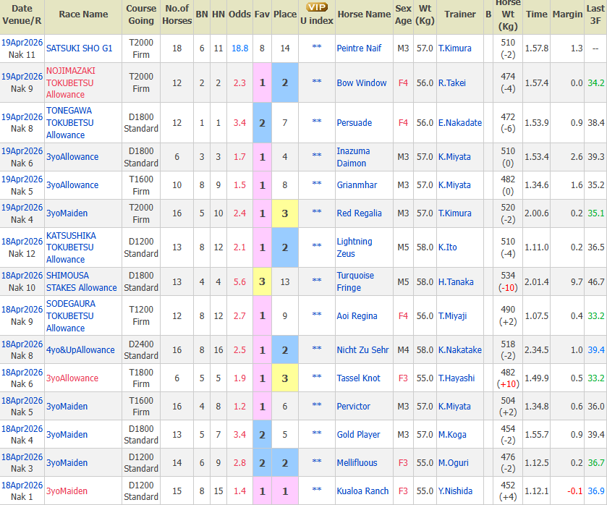607x505 pixels.
Task: Open trainer K.Ito link
Action: pos(448,247)
